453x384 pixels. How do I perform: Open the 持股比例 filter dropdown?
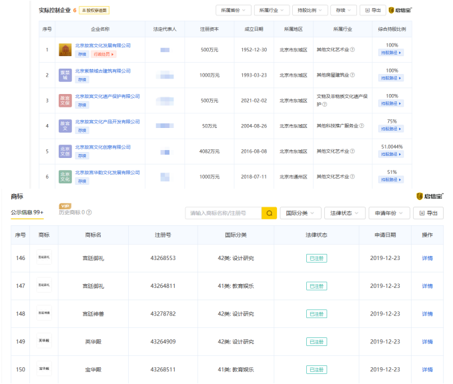[310, 11]
